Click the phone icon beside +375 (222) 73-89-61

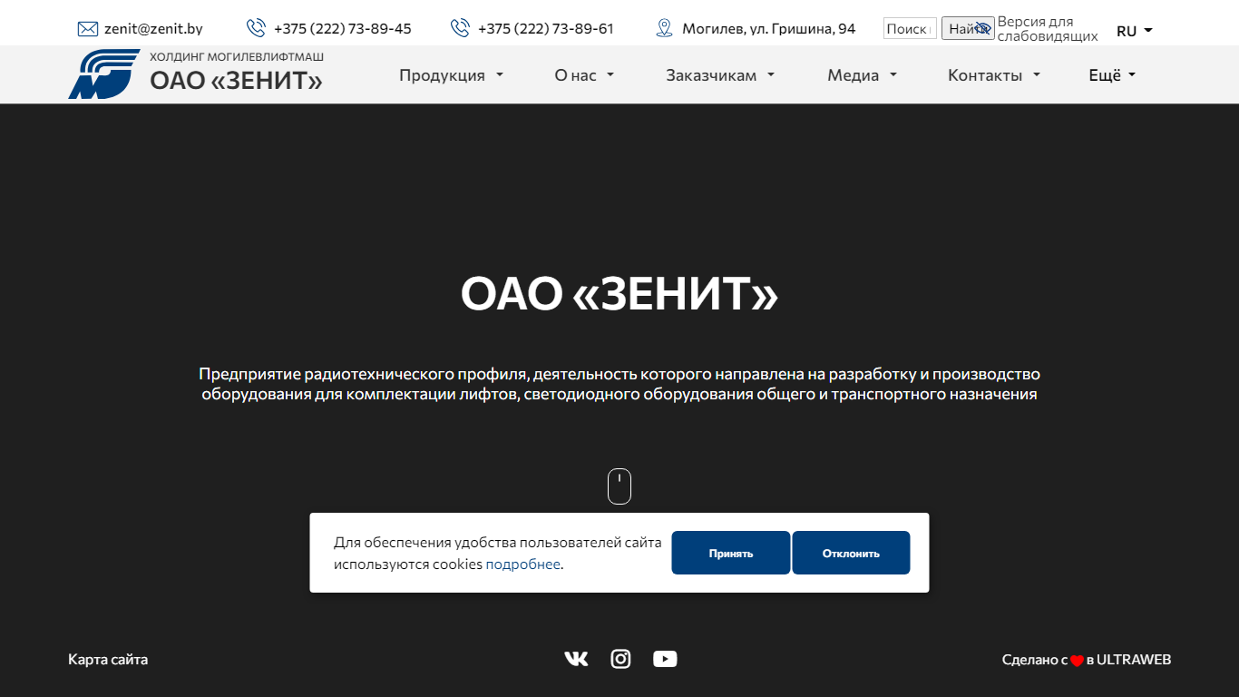(x=460, y=28)
